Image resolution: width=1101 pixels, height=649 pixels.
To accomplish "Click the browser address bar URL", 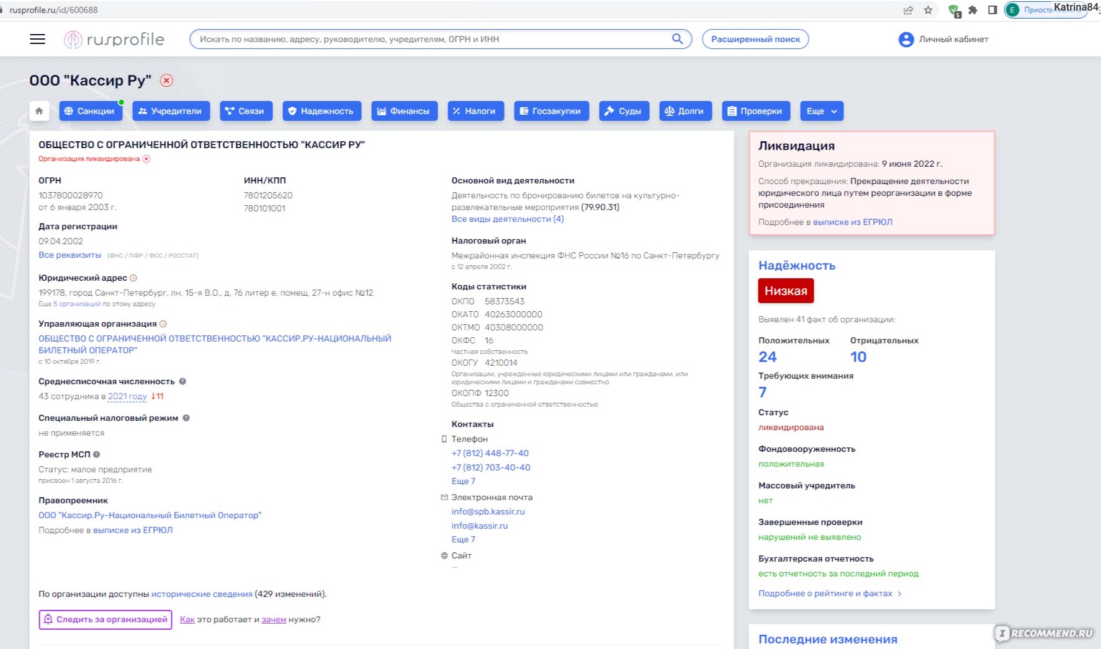I will (53, 10).
